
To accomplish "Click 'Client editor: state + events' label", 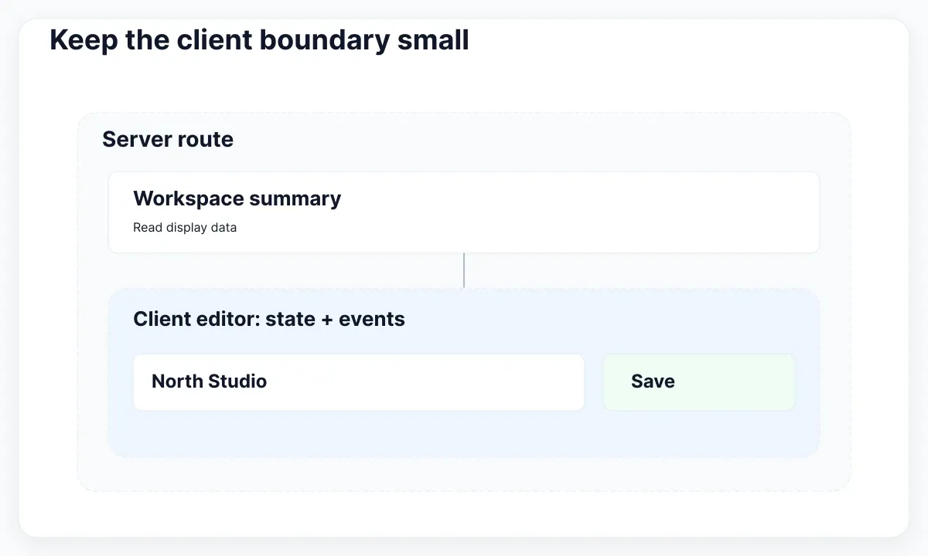I will click(269, 319).
